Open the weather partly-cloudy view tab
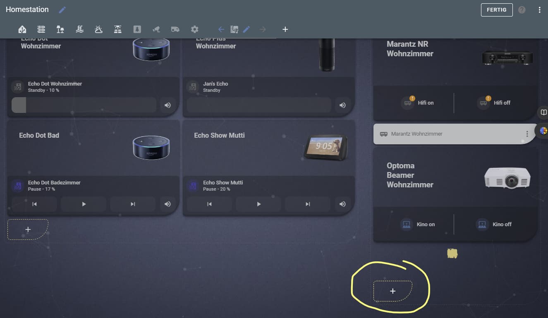The height and width of the screenshot is (318, 548). coord(99,29)
